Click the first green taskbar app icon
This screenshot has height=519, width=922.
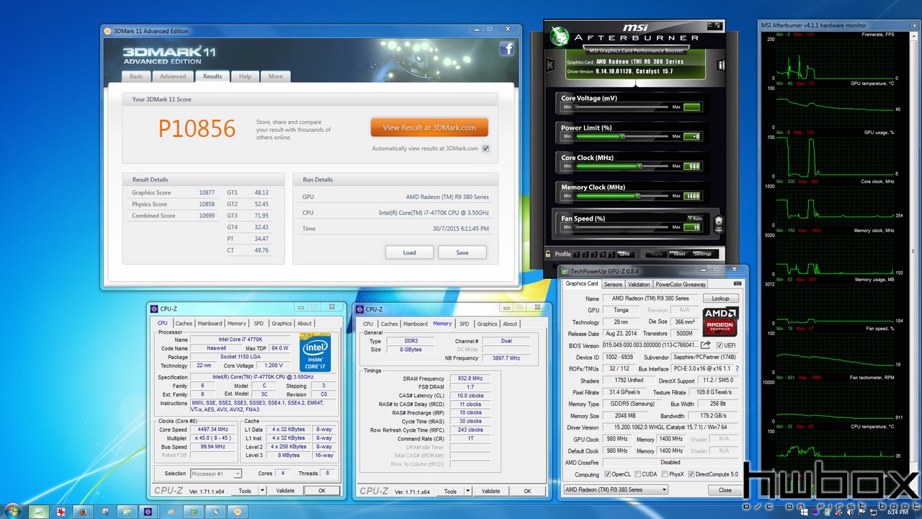(40, 511)
